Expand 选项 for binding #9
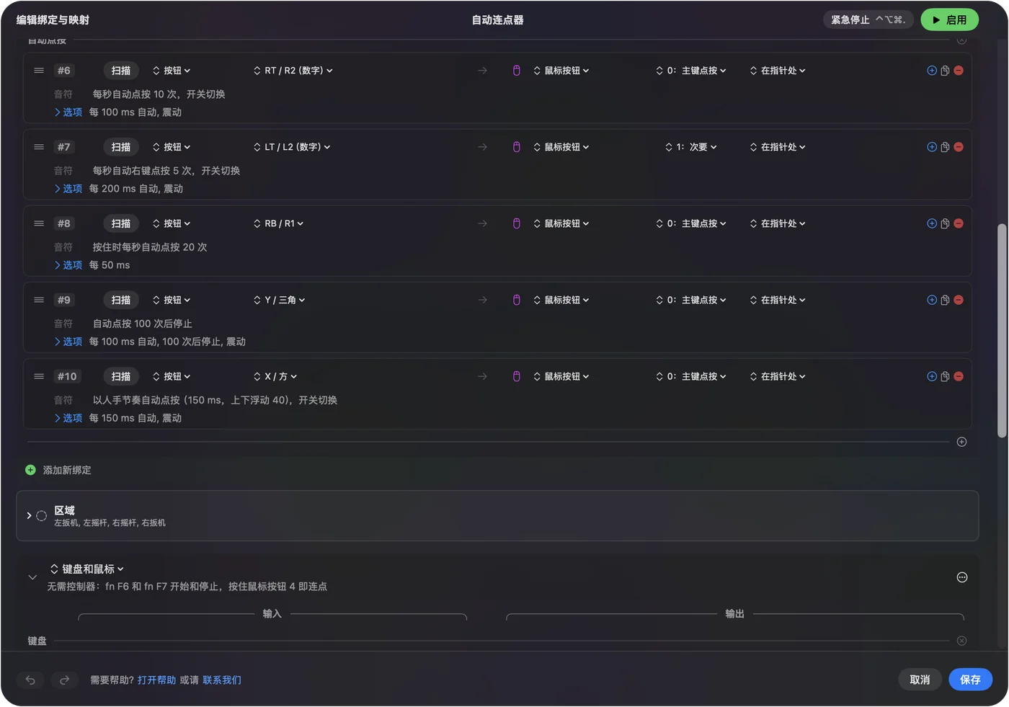The width and height of the screenshot is (1009, 707). pos(68,342)
